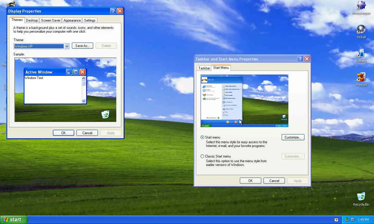The height and width of the screenshot is (224, 374).
Task: Open the Windows start button
Action: coord(14,220)
